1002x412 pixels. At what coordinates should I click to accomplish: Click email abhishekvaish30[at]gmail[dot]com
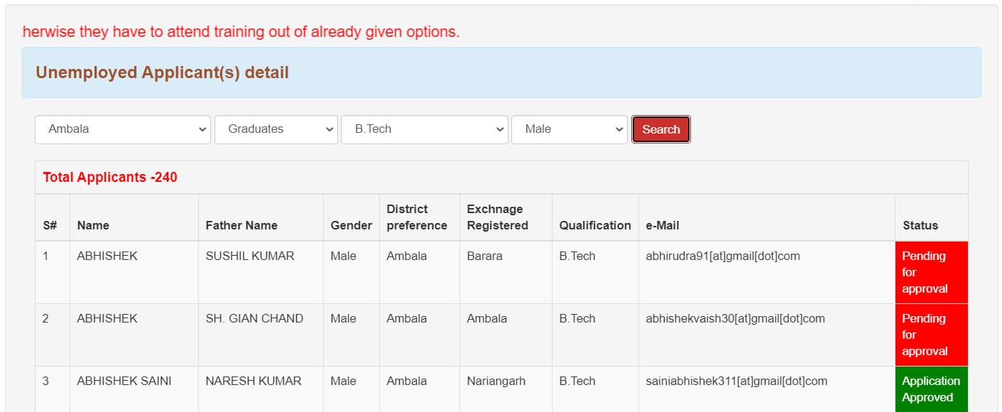(x=735, y=318)
